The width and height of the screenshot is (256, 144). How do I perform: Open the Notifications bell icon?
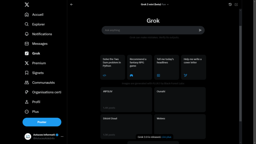[x=27, y=34]
